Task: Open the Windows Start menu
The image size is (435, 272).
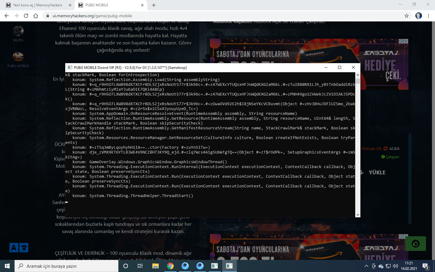Action: (x=7, y=266)
